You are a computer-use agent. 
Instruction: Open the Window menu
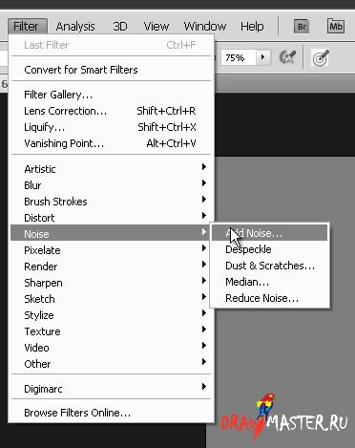tap(205, 27)
